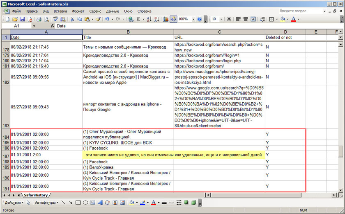Open the zoom percentage dropdown
Image resolution: width=345 pixels, height=214 pixels.
coord(193,19)
